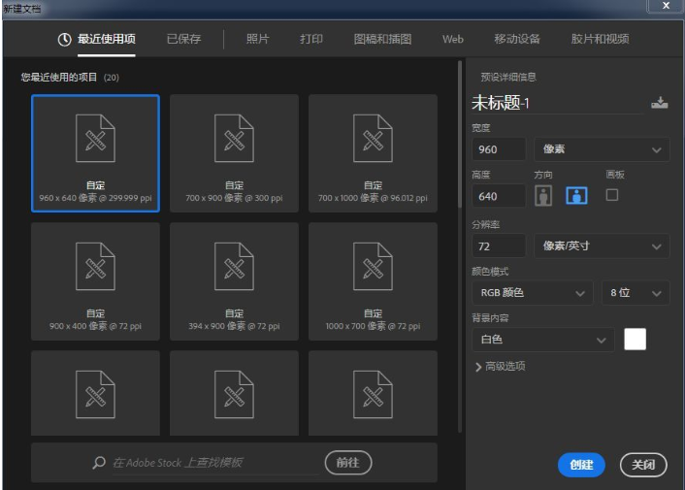Select landscape orientation icon
Screen dimensions: 685x490
coord(576,196)
